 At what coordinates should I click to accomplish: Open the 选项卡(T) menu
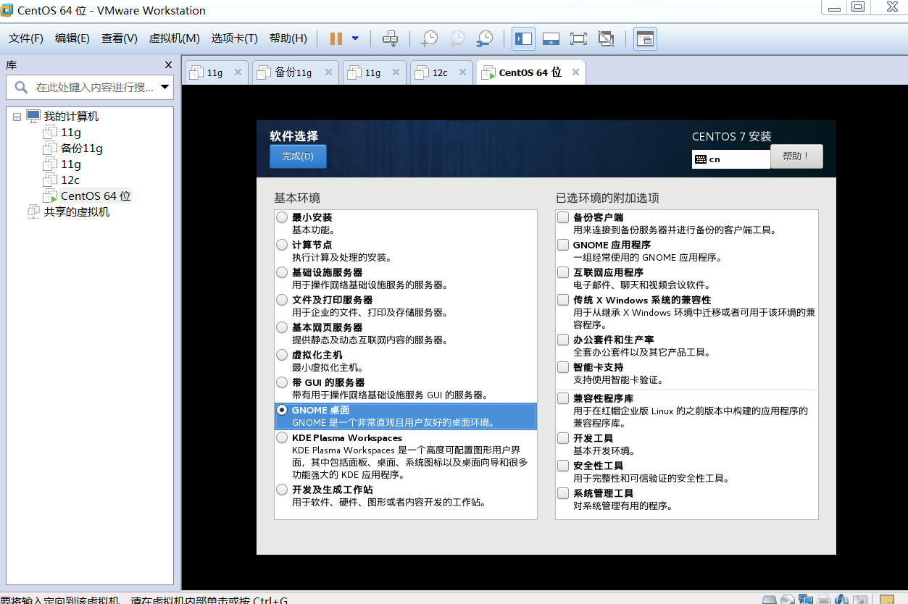coord(235,38)
